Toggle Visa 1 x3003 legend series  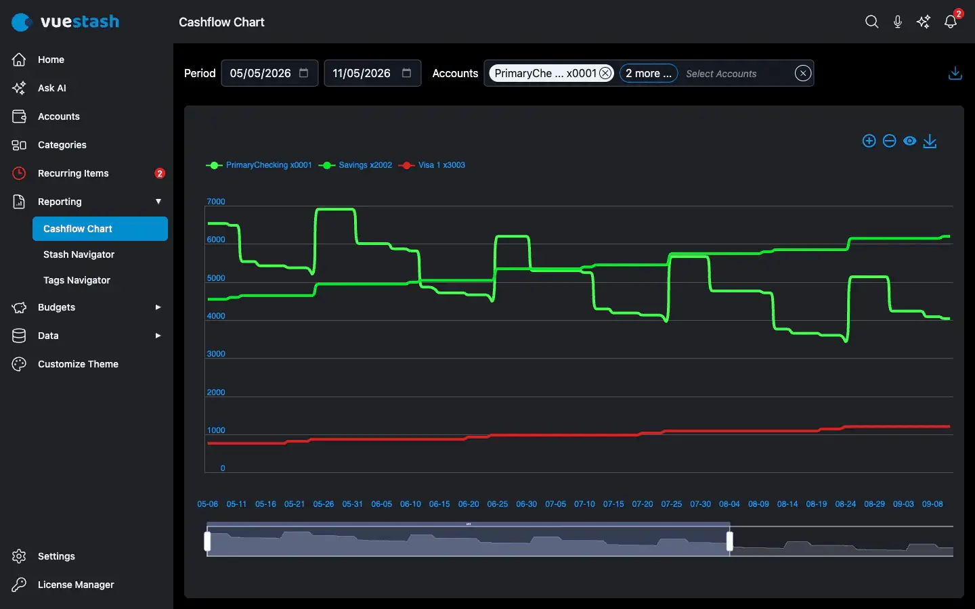click(432, 165)
